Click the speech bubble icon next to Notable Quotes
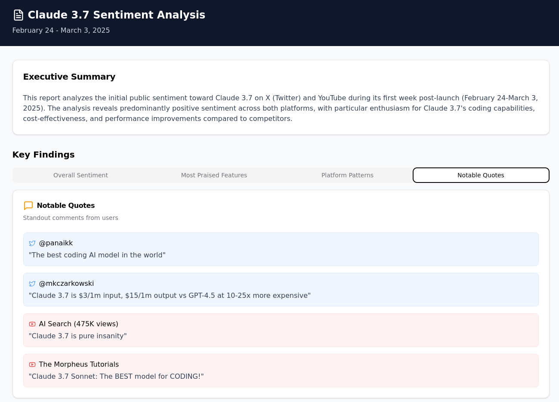This screenshot has height=402, width=559. pos(28,206)
